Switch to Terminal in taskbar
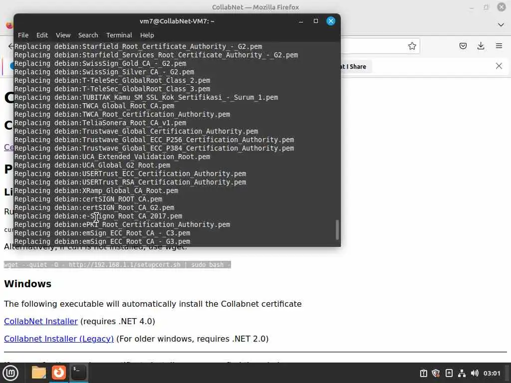 point(78,373)
